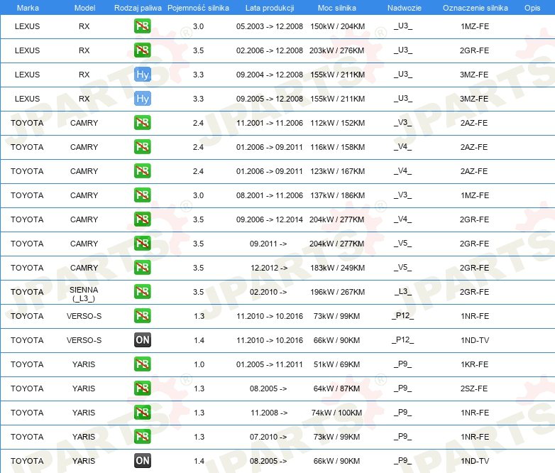This screenshot has height=473, width=555.
Task: Click petrol icon in Camry 137kW row
Action: [x=142, y=195]
